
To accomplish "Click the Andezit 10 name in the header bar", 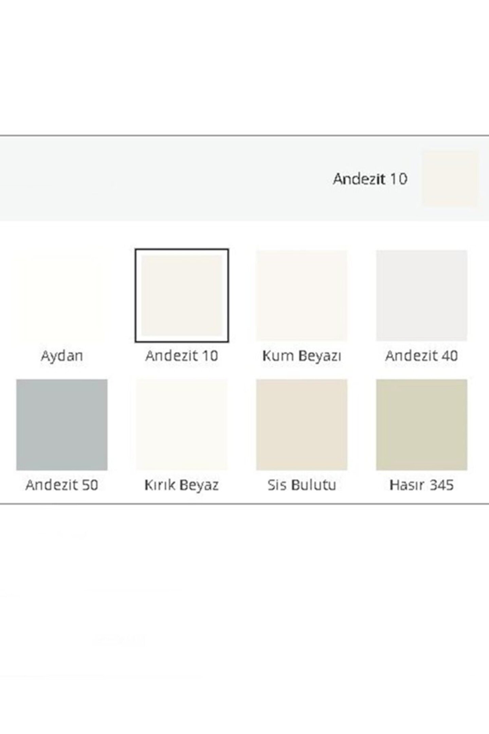I will pos(370,179).
